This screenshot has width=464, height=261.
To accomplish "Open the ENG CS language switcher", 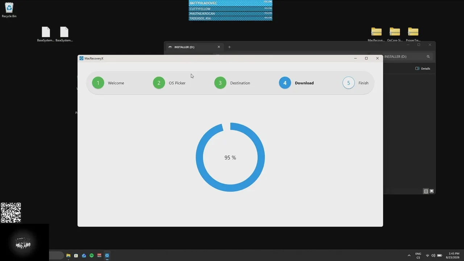I will 418,256.
